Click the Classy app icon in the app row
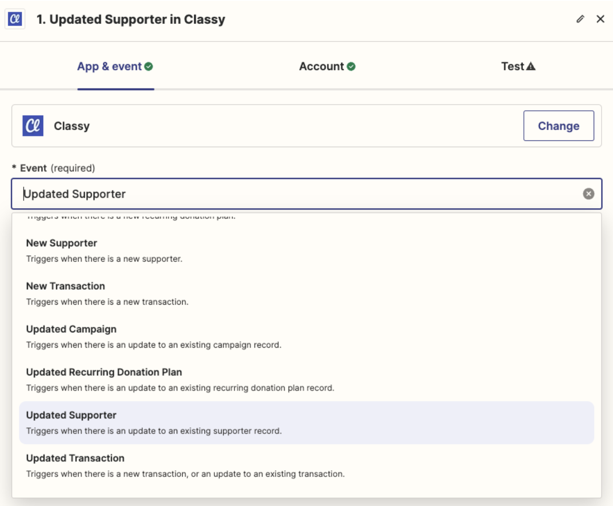 33,126
